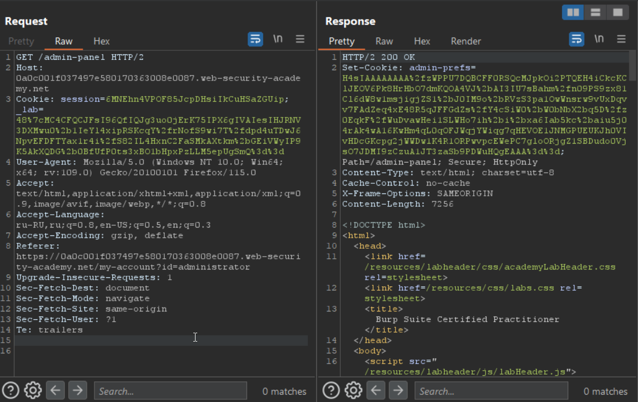Open Request search settings gear

pyautogui.click(x=33, y=390)
